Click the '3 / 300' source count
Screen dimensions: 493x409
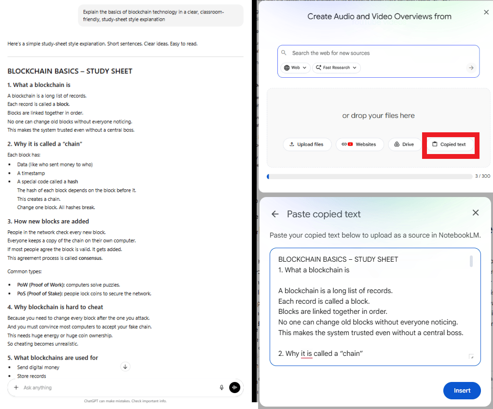(482, 176)
